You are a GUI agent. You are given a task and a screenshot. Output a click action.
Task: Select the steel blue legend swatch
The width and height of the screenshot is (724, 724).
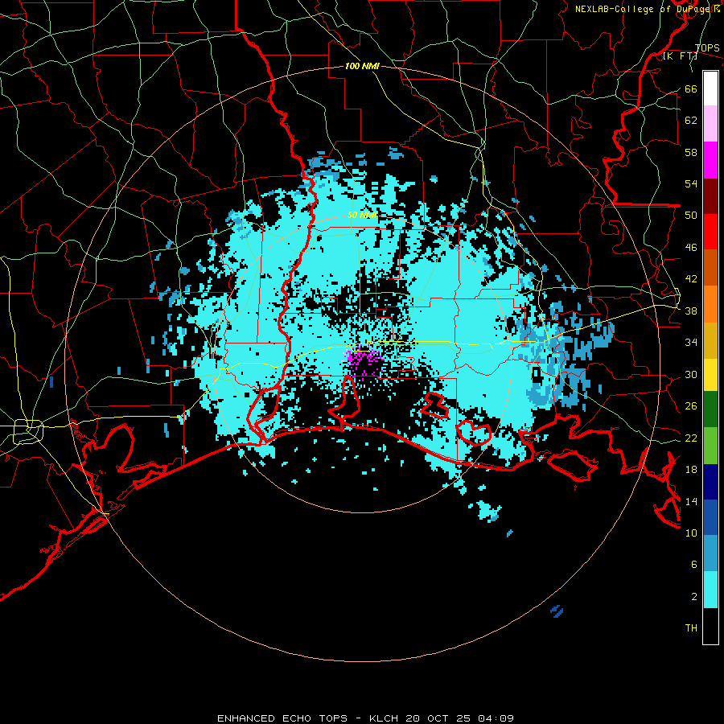(x=710, y=553)
